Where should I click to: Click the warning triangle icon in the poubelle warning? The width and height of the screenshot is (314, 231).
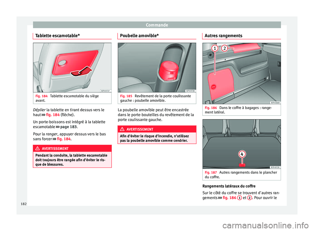(x=122, y=129)
